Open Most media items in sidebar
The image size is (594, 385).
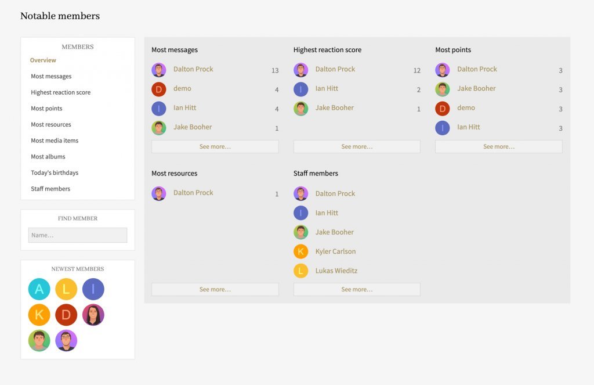pyautogui.click(x=55, y=141)
